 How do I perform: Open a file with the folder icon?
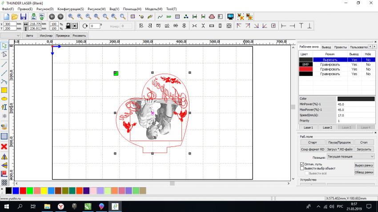[x=15, y=16]
